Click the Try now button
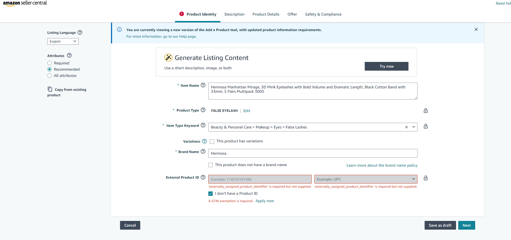Image resolution: width=511 pixels, height=240 pixels. coord(386,66)
